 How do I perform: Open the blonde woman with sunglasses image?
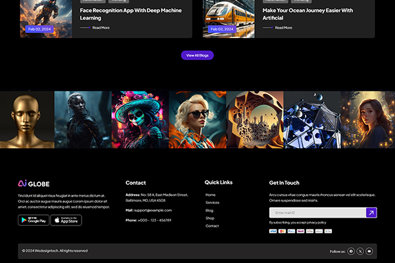coord(197,119)
